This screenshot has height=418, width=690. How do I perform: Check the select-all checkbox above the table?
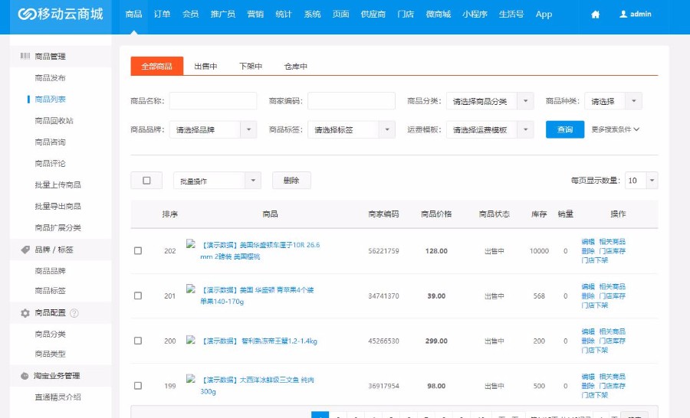click(146, 181)
